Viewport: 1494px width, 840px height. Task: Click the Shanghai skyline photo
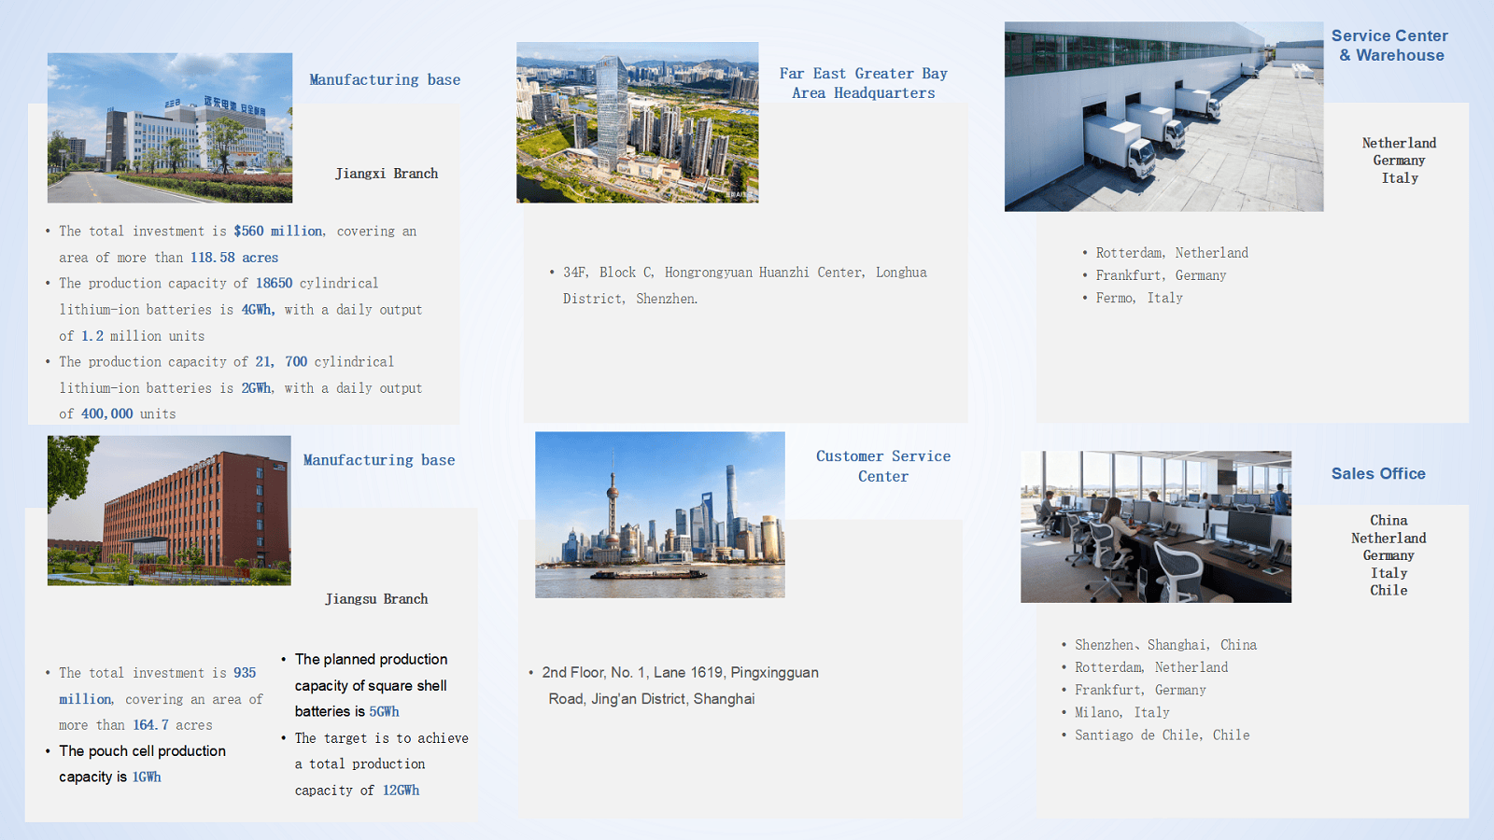pos(659,514)
